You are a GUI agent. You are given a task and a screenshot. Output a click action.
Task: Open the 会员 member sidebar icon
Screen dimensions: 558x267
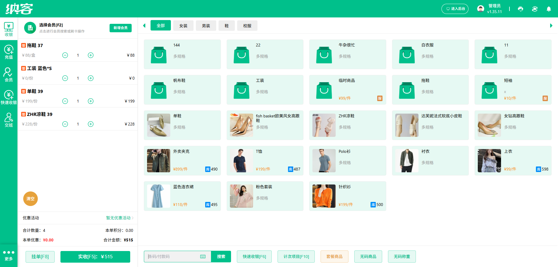(9, 75)
